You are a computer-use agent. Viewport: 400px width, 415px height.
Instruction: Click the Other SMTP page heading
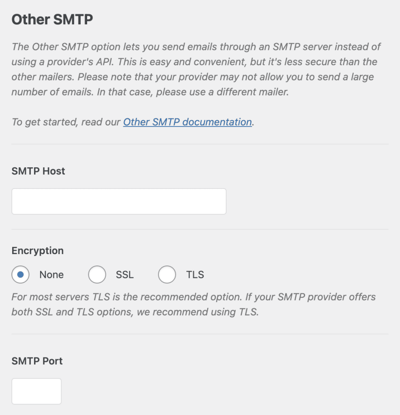point(52,19)
